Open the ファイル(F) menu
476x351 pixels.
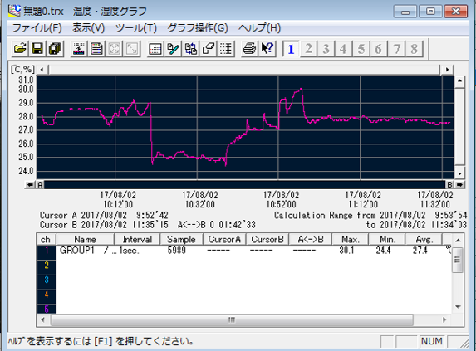point(37,28)
